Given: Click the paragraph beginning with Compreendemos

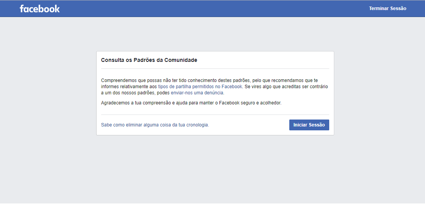Looking at the screenshot, I should (x=174, y=80).
